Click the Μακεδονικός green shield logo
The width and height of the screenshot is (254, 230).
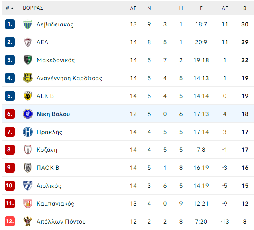(28, 60)
